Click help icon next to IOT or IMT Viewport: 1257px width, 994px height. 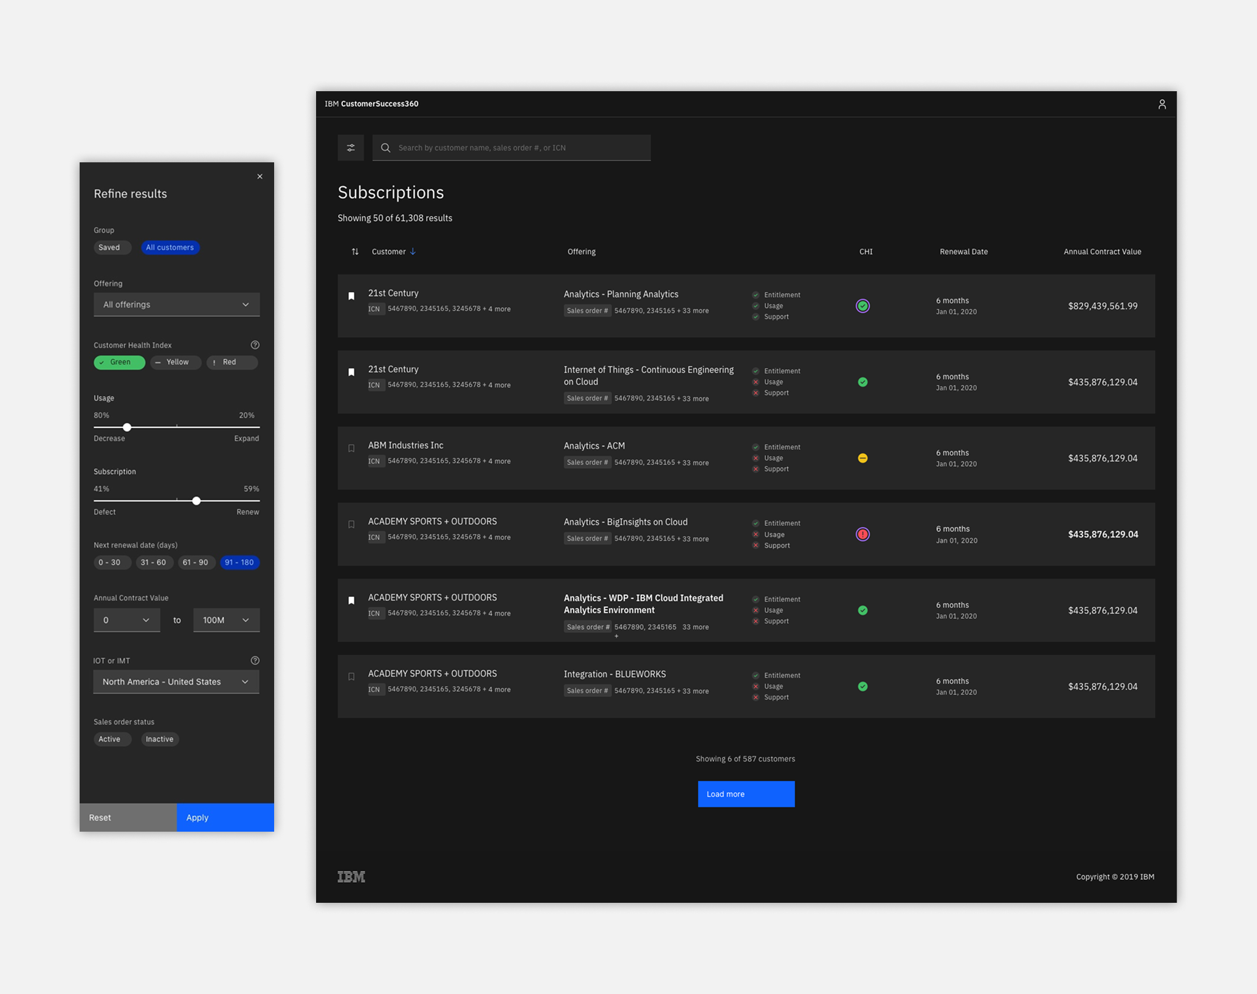point(255,661)
